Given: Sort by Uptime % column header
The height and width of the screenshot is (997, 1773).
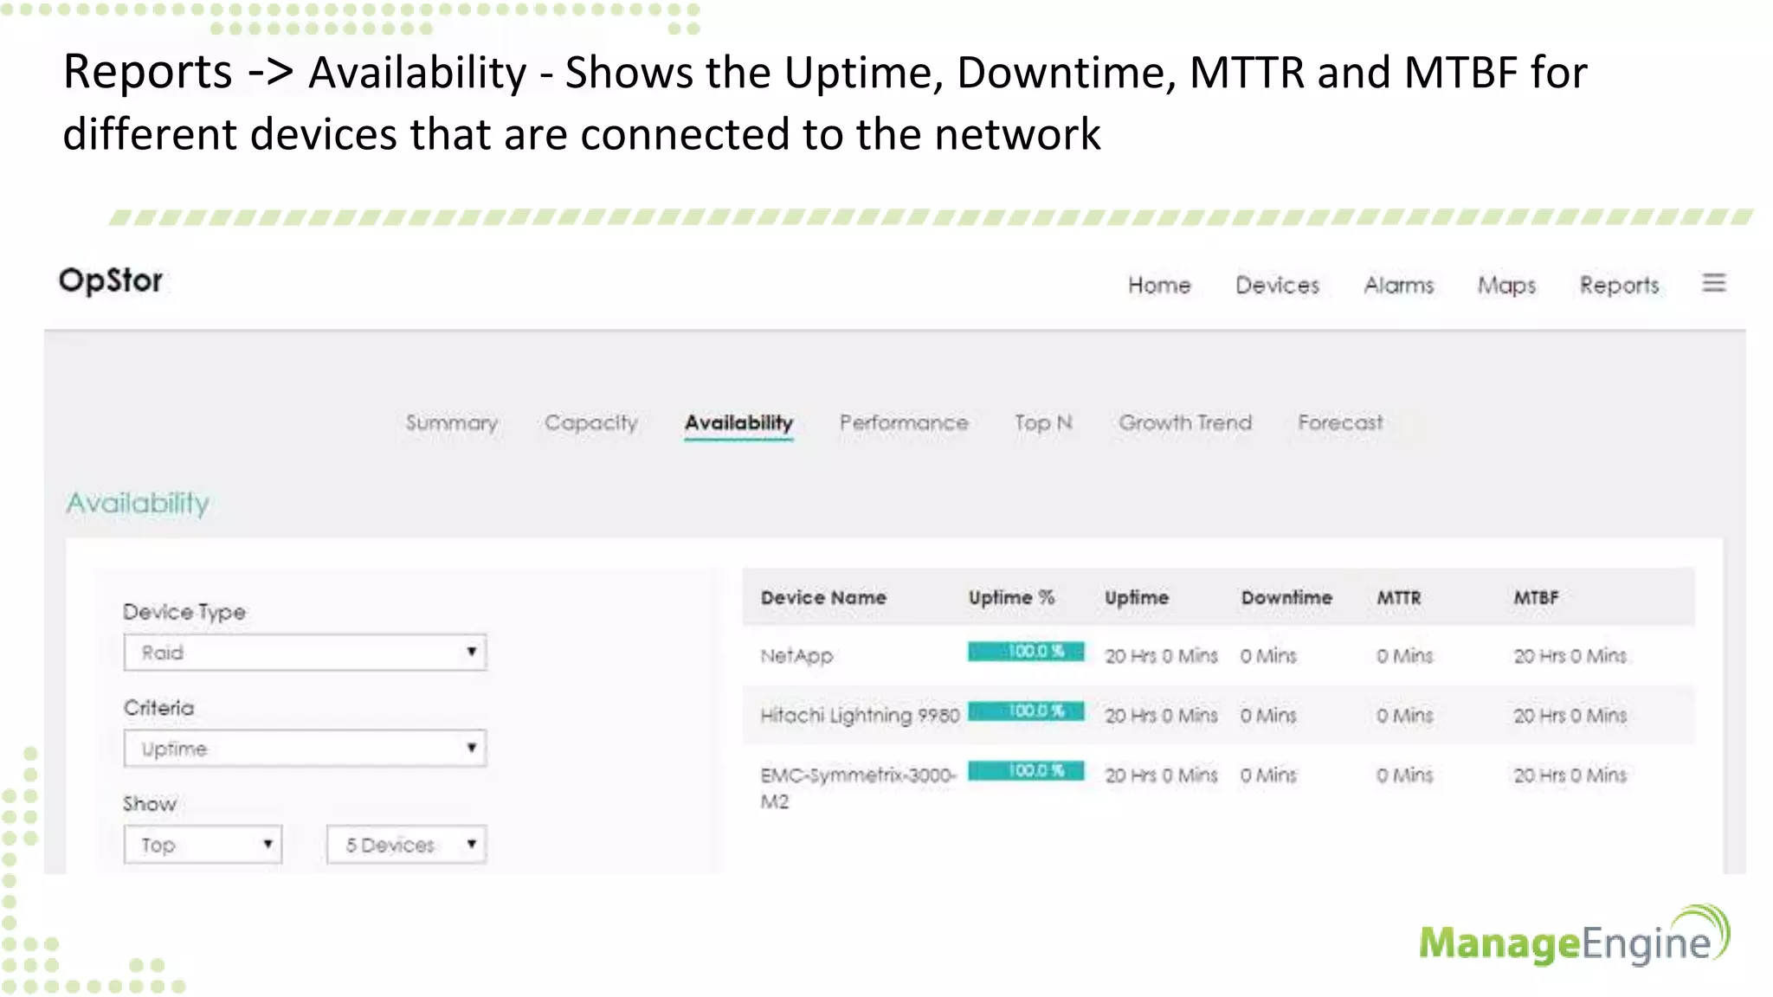Looking at the screenshot, I should point(1011,597).
